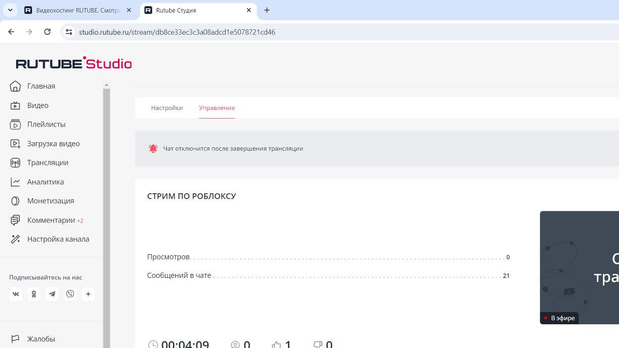
Task: Open site information icon in address bar
Action: click(69, 32)
